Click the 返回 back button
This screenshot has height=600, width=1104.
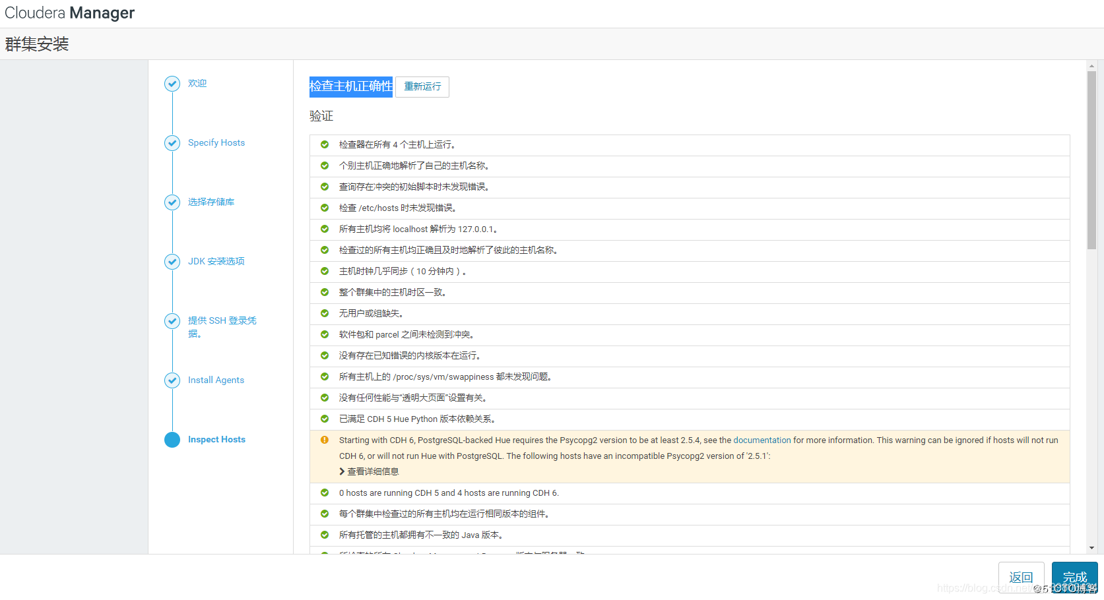point(1021,578)
